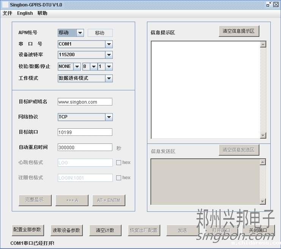Click the target IP or domain field
281x249 pixels.
[x=85, y=102]
